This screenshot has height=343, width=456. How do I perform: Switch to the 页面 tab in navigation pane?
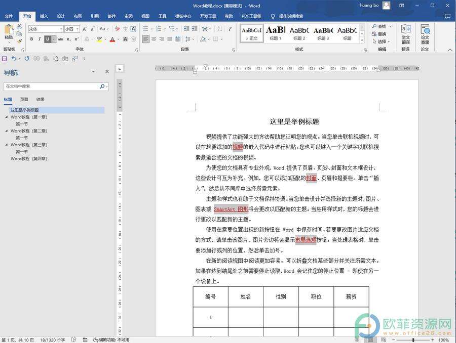coord(24,100)
